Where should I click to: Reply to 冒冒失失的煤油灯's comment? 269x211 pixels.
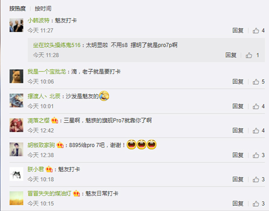click(238, 204)
